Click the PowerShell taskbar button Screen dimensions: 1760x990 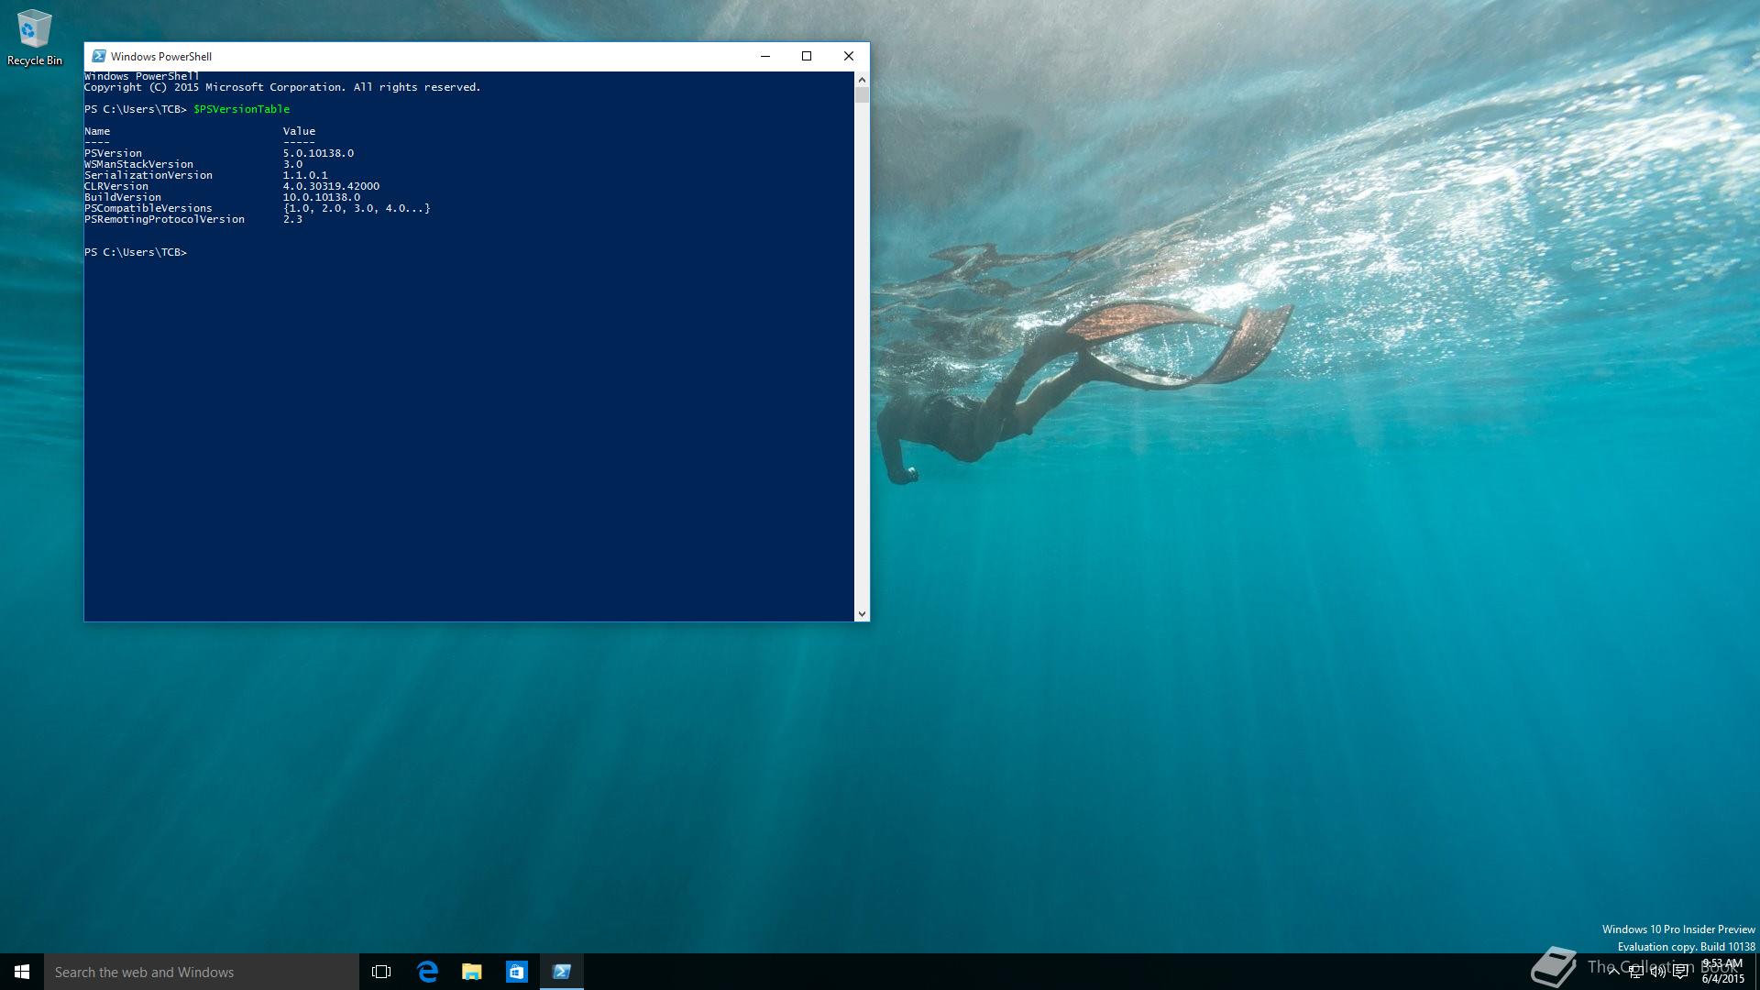(562, 972)
